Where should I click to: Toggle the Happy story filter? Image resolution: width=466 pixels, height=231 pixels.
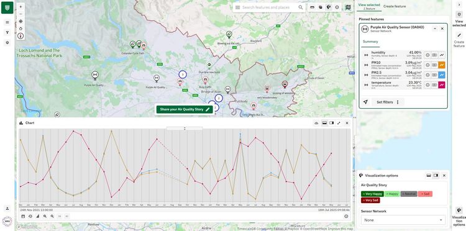(x=392, y=194)
